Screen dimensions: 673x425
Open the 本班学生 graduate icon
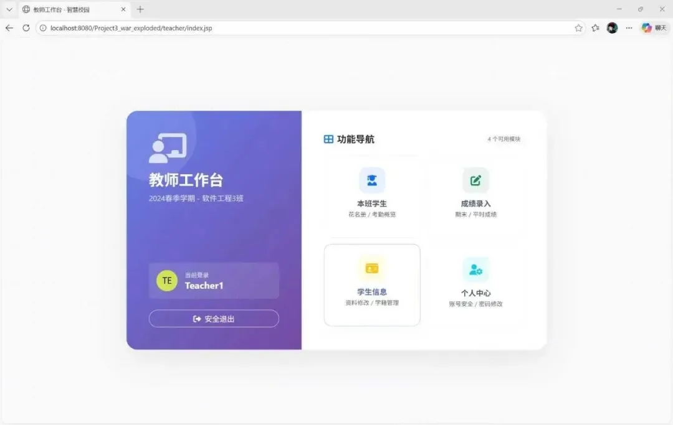[371, 180]
